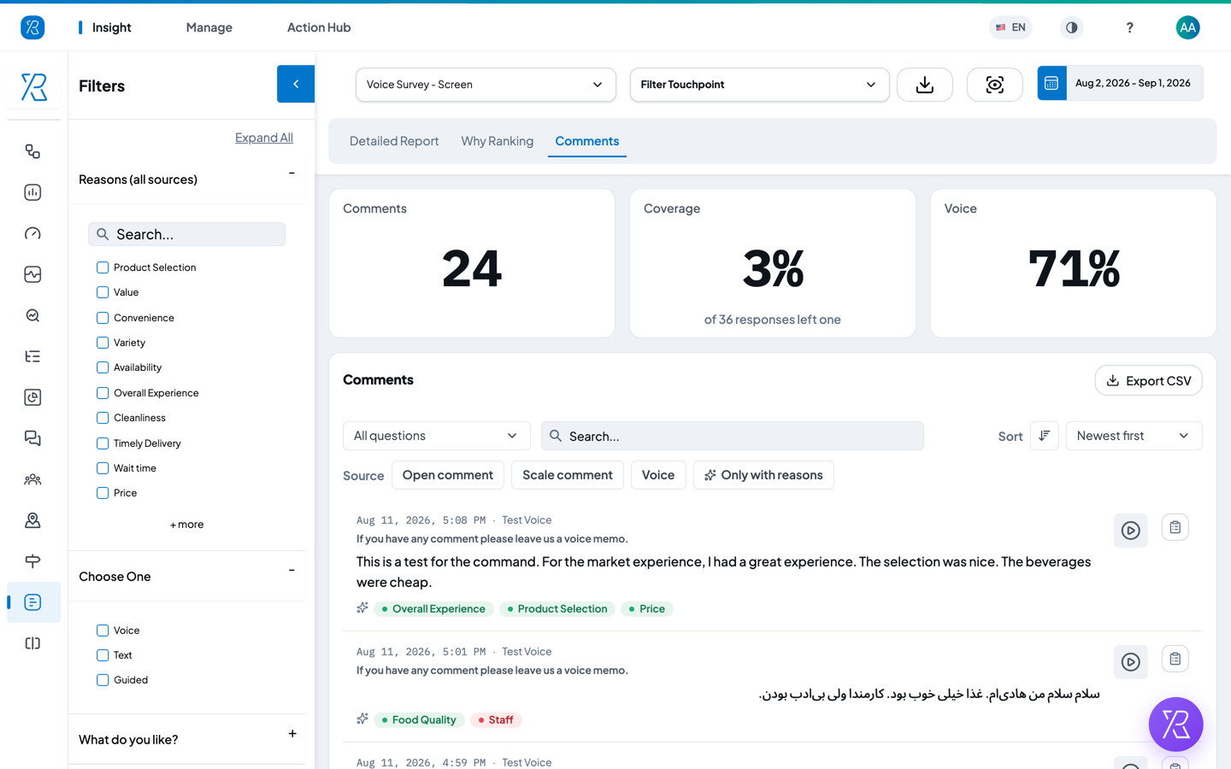Screen dimensions: 1231x769
Task: Open the people group sidebar icon
Action: tap(32, 479)
